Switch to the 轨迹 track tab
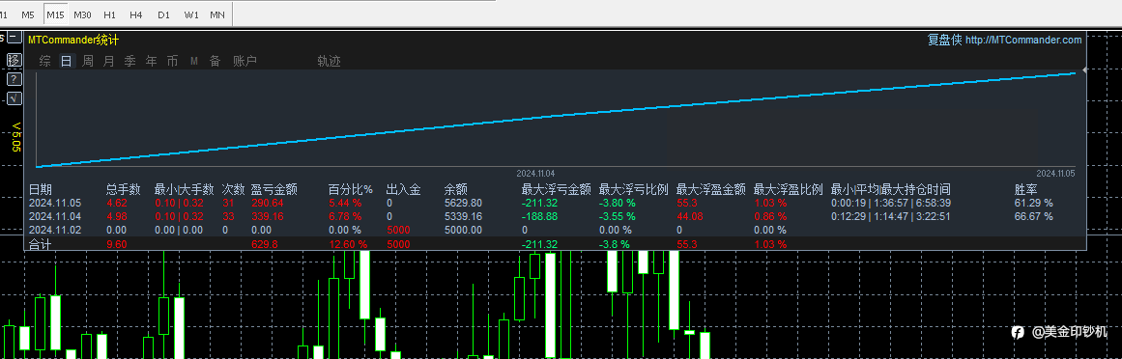The height and width of the screenshot is (359, 1122). pyautogui.click(x=330, y=62)
